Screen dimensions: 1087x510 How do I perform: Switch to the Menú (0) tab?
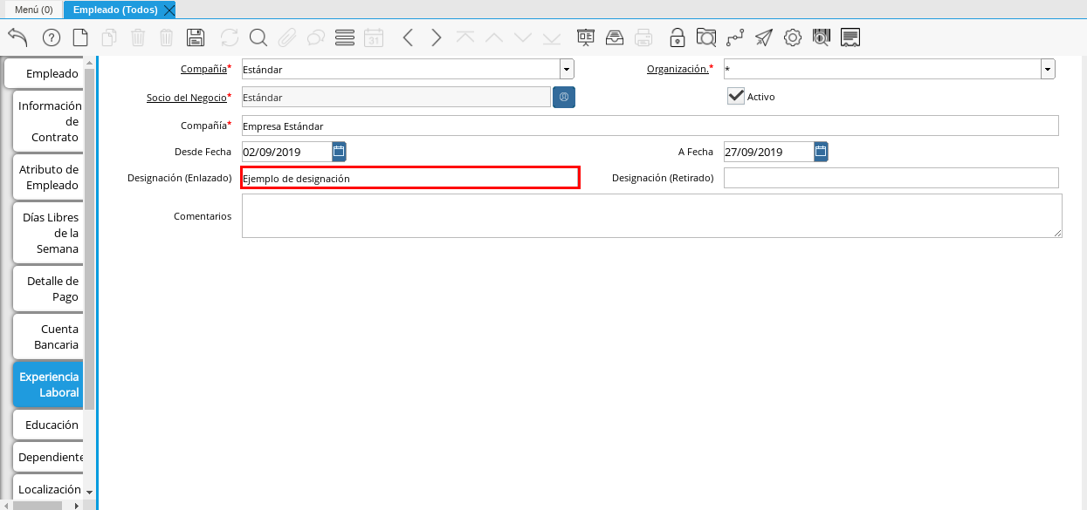coord(34,10)
